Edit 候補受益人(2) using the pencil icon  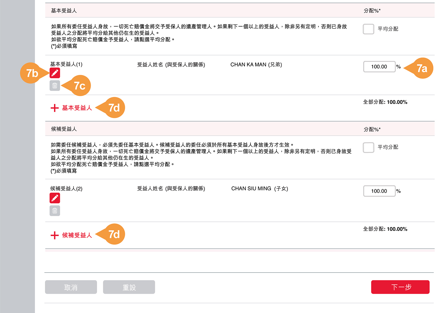[x=55, y=198]
